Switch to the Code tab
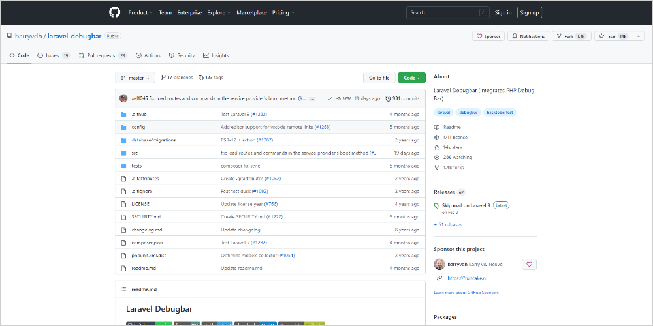The image size is (653, 326). (19, 55)
